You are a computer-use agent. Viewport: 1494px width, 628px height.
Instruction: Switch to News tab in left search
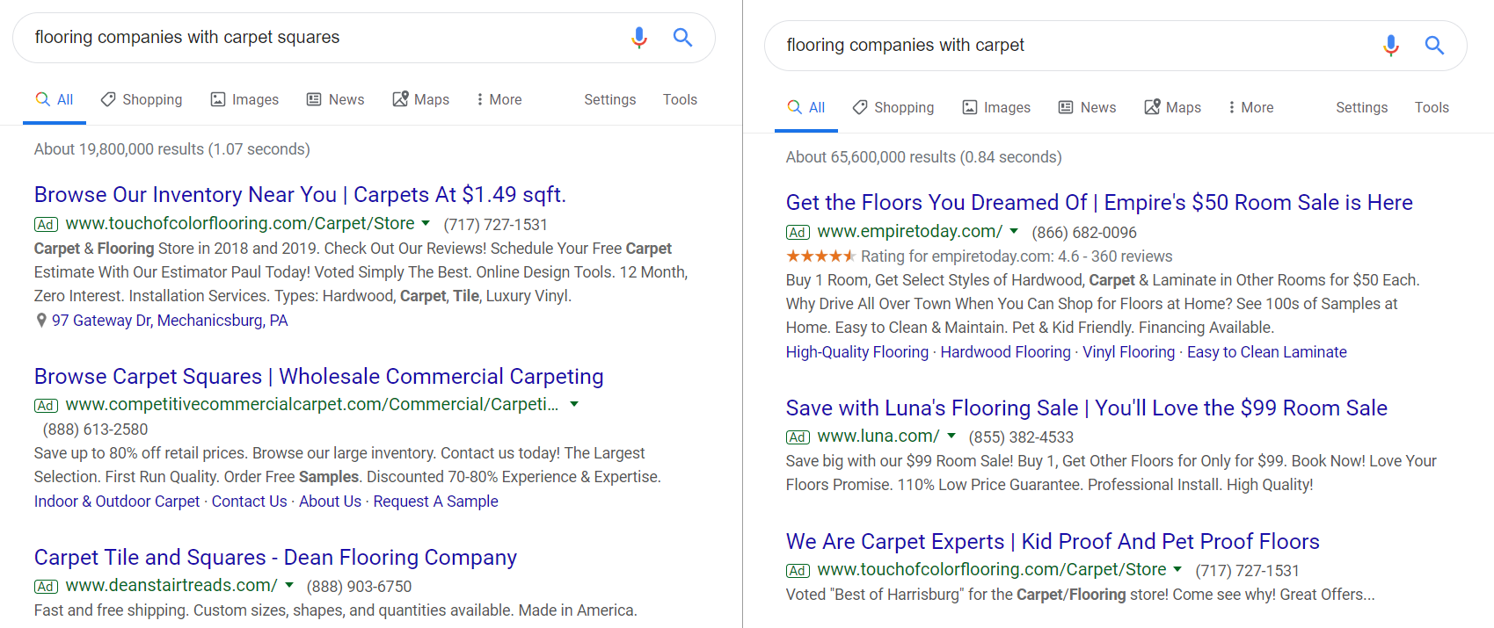(x=335, y=99)
